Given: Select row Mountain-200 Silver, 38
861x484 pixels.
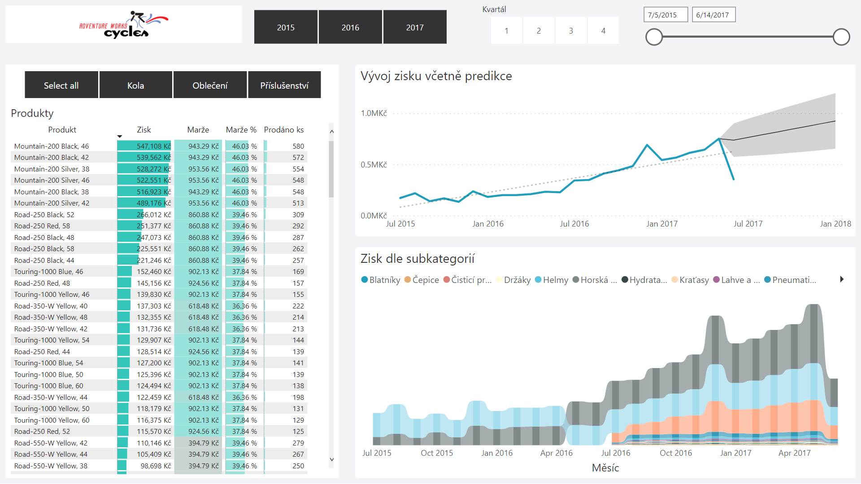Looking at the screenshot, I should tap(159, 169).
